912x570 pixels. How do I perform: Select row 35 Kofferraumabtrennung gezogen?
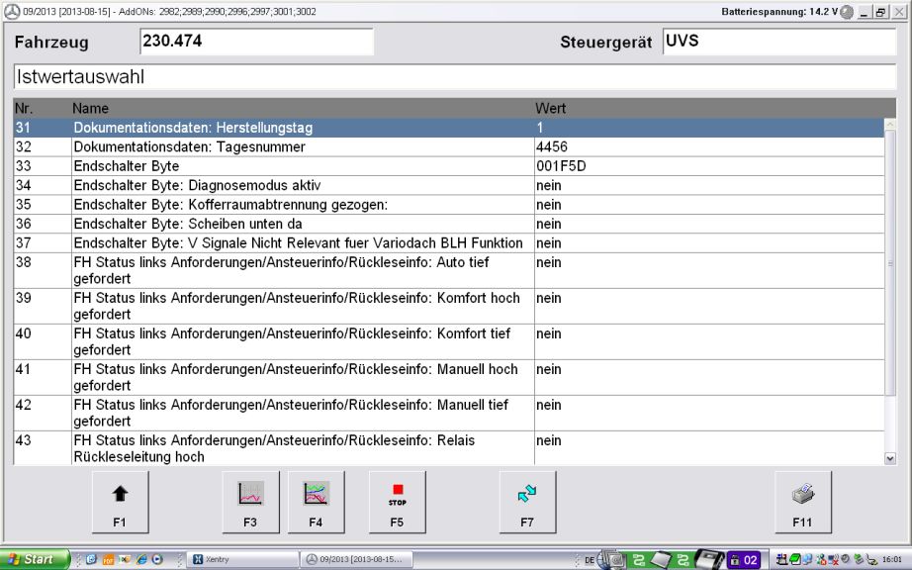click(449, 205)
